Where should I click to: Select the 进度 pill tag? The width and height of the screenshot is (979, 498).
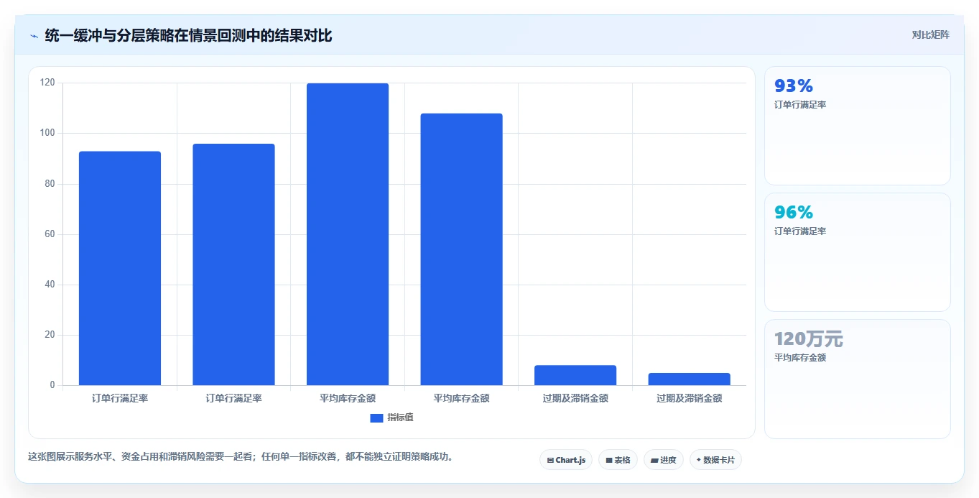point(664,460)
